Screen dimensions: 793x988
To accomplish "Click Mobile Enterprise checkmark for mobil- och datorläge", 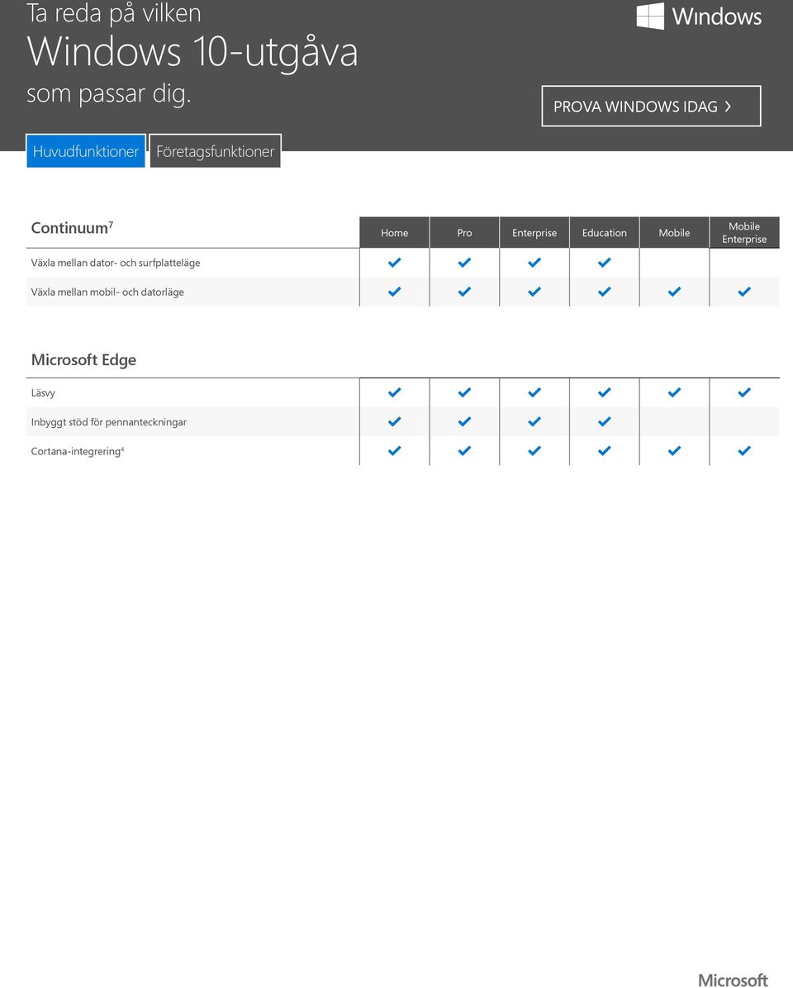I will point(744,291).
